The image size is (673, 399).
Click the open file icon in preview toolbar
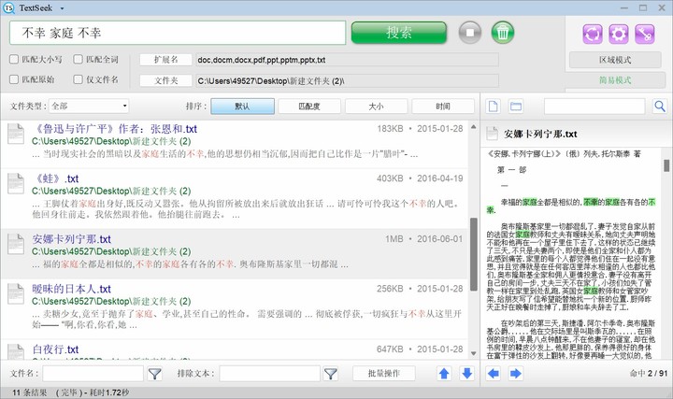click(494, 107)
